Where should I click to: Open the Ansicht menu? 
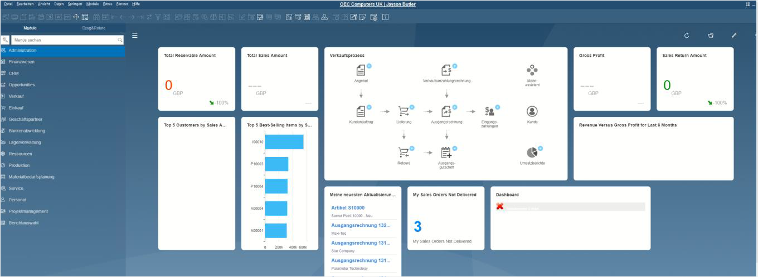tap(44, 4)
